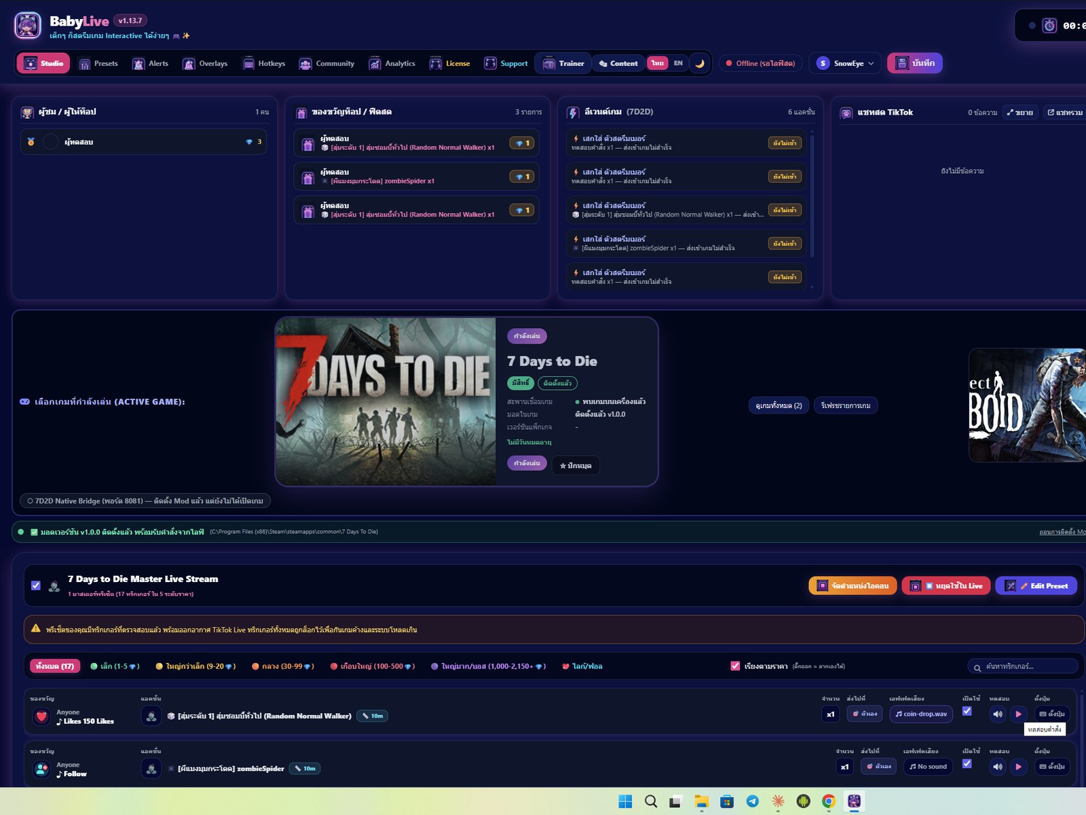Open the Presets tab
Screen dimensions: 1086x815
(x=99, y=64)
